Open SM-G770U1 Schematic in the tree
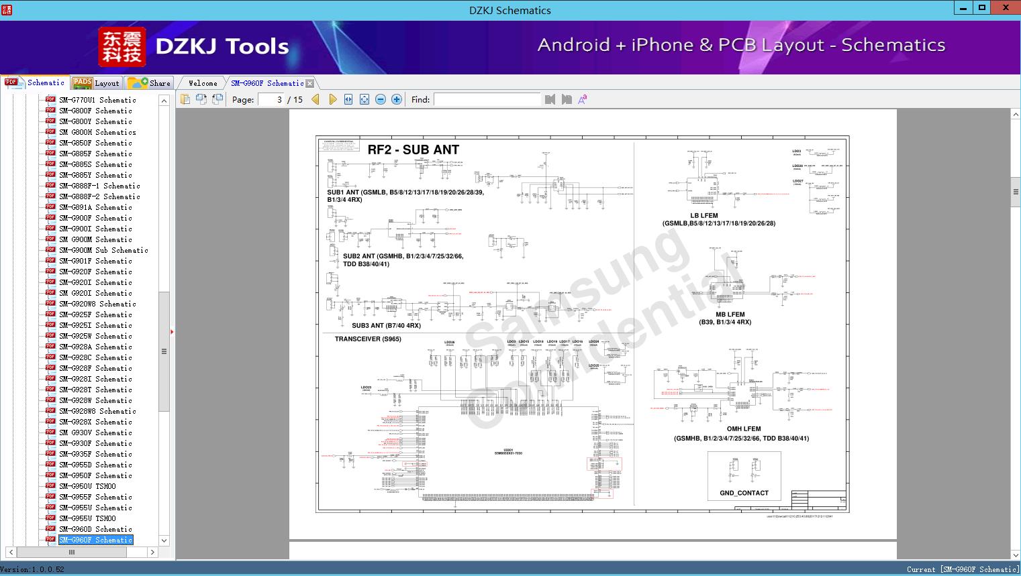The image size is (1021, 576). (x=97, y=100)
